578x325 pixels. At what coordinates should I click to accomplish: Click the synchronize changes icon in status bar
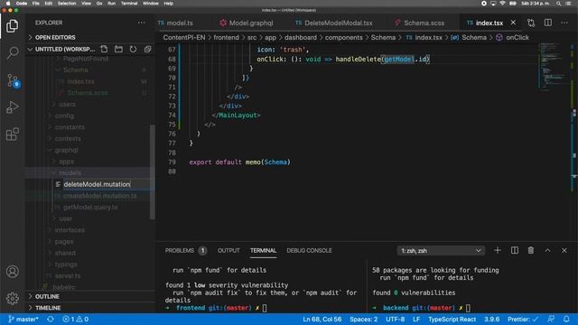click(x=51, y=319)
